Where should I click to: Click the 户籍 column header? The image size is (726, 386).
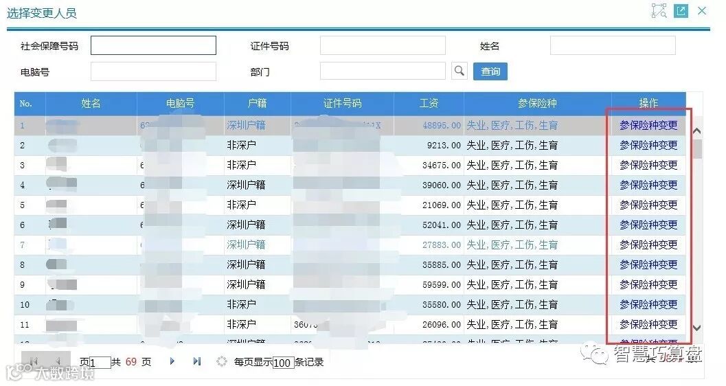pyautogui.click(x=257, y=103)
